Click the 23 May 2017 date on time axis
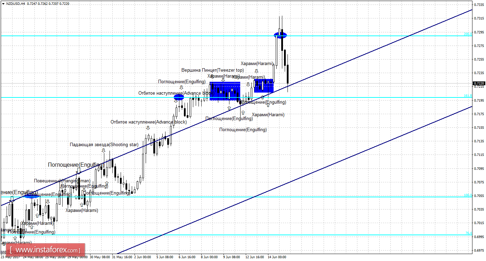Screen dimensions: 486x261 point(10,257)
